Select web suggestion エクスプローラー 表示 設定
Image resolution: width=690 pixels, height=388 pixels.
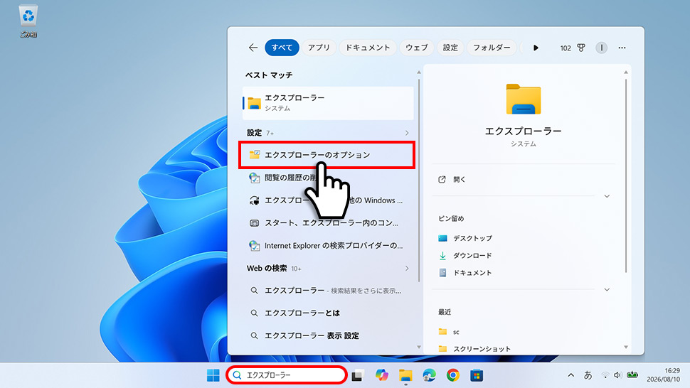coord(328,335)
